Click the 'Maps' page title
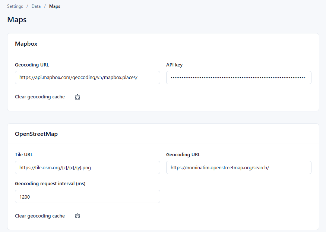Screen dimensions: 326x232 click(17, 20)
